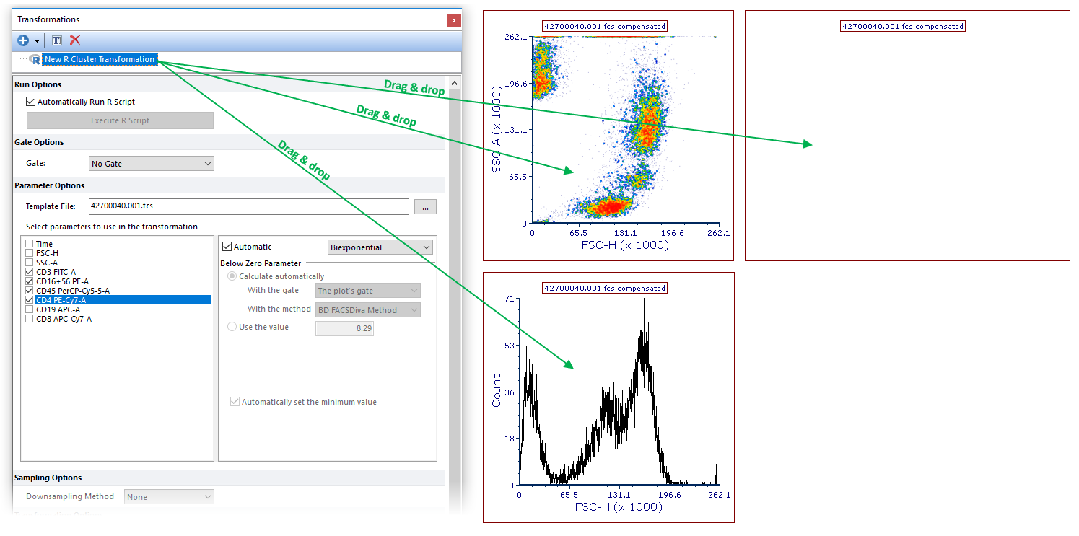Click the rename transformation T icon

[x=56, y=40]
